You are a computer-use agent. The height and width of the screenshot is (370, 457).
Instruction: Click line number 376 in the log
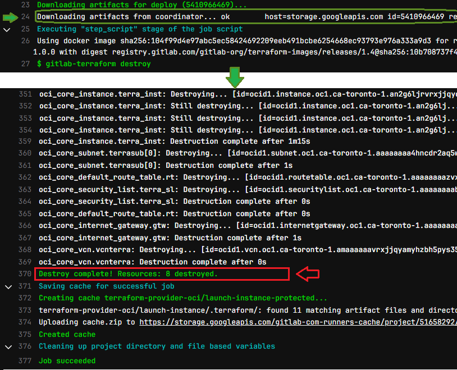25,346
